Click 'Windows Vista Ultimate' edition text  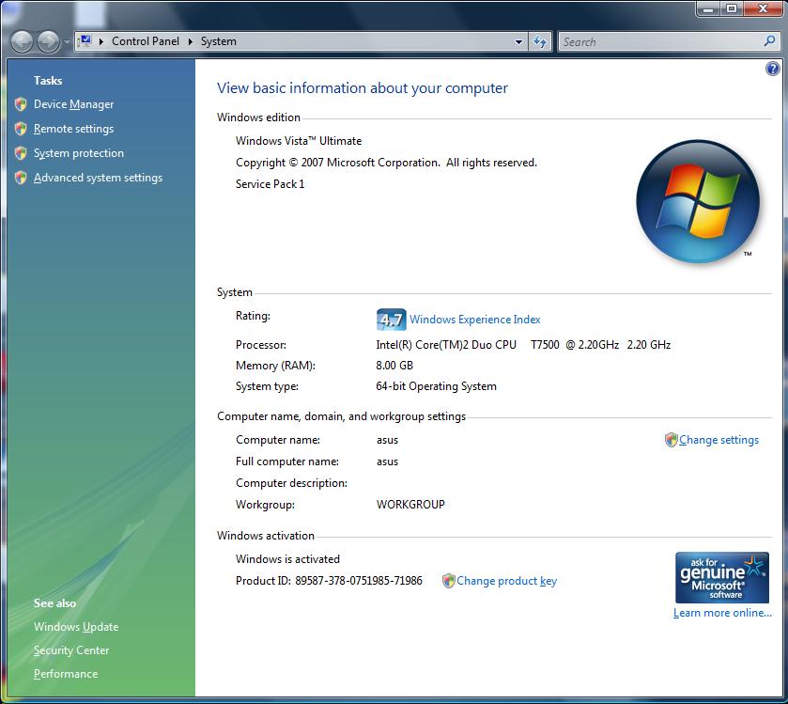(x=299, y=141)
